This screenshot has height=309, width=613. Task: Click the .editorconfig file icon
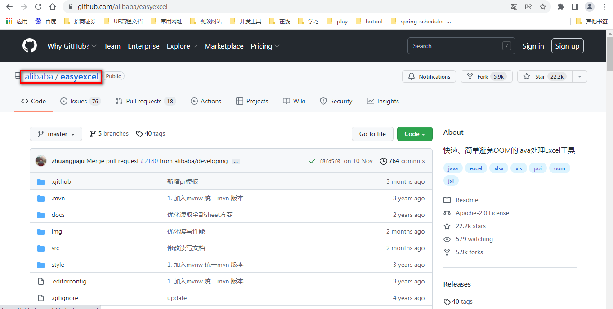tap(41, 281)
